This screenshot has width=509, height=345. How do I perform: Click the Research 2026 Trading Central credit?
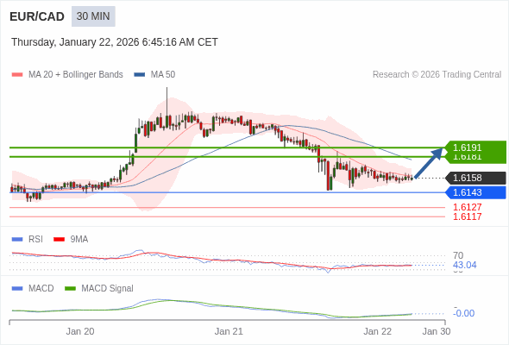click(x=437, y=75)
